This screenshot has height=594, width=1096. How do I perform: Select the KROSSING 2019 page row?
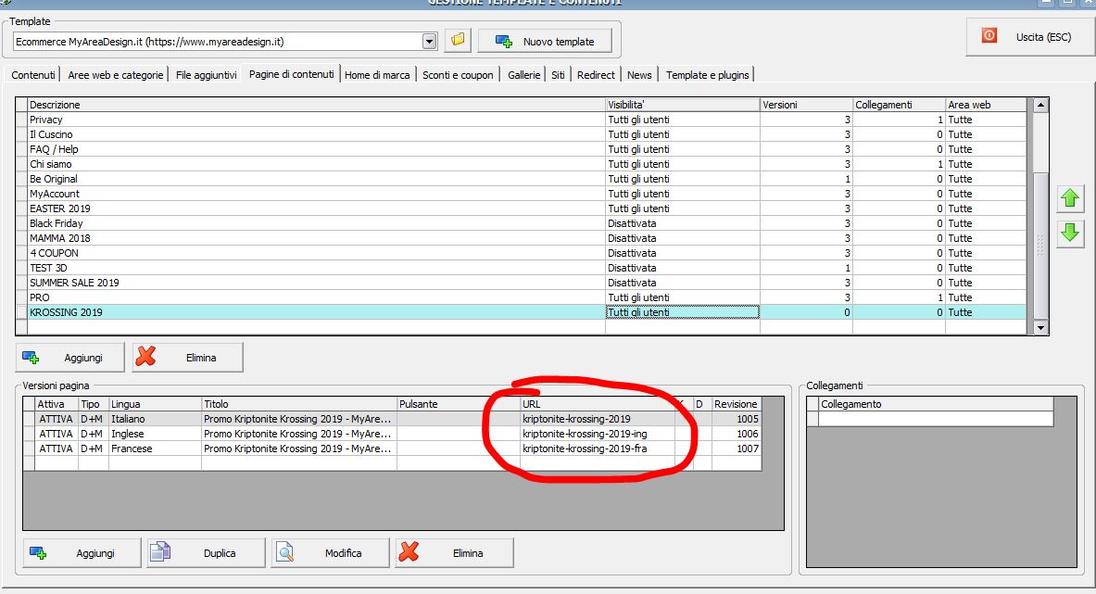[x=521, y=312]
